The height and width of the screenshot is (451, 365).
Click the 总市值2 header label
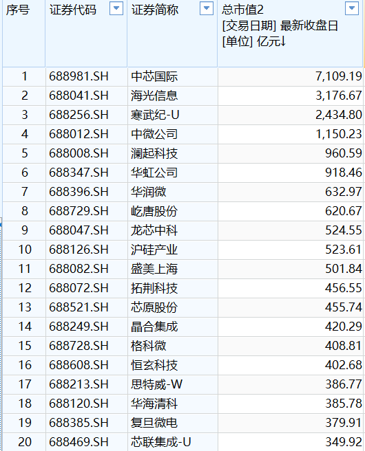pos(242,10)
